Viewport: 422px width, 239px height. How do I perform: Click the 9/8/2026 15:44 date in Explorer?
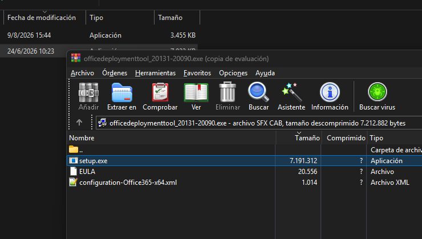tap(29, 35)
